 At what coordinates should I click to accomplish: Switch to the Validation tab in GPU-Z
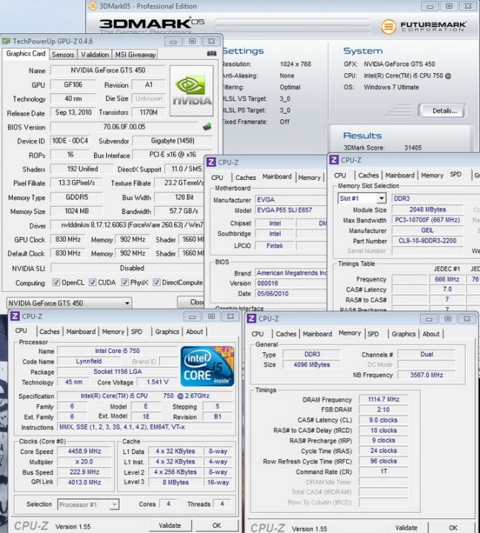click(95, 54)
